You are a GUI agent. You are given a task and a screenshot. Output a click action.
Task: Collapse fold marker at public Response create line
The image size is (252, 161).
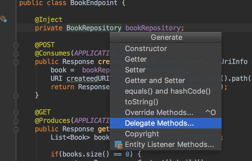click(x=16, y=62)
